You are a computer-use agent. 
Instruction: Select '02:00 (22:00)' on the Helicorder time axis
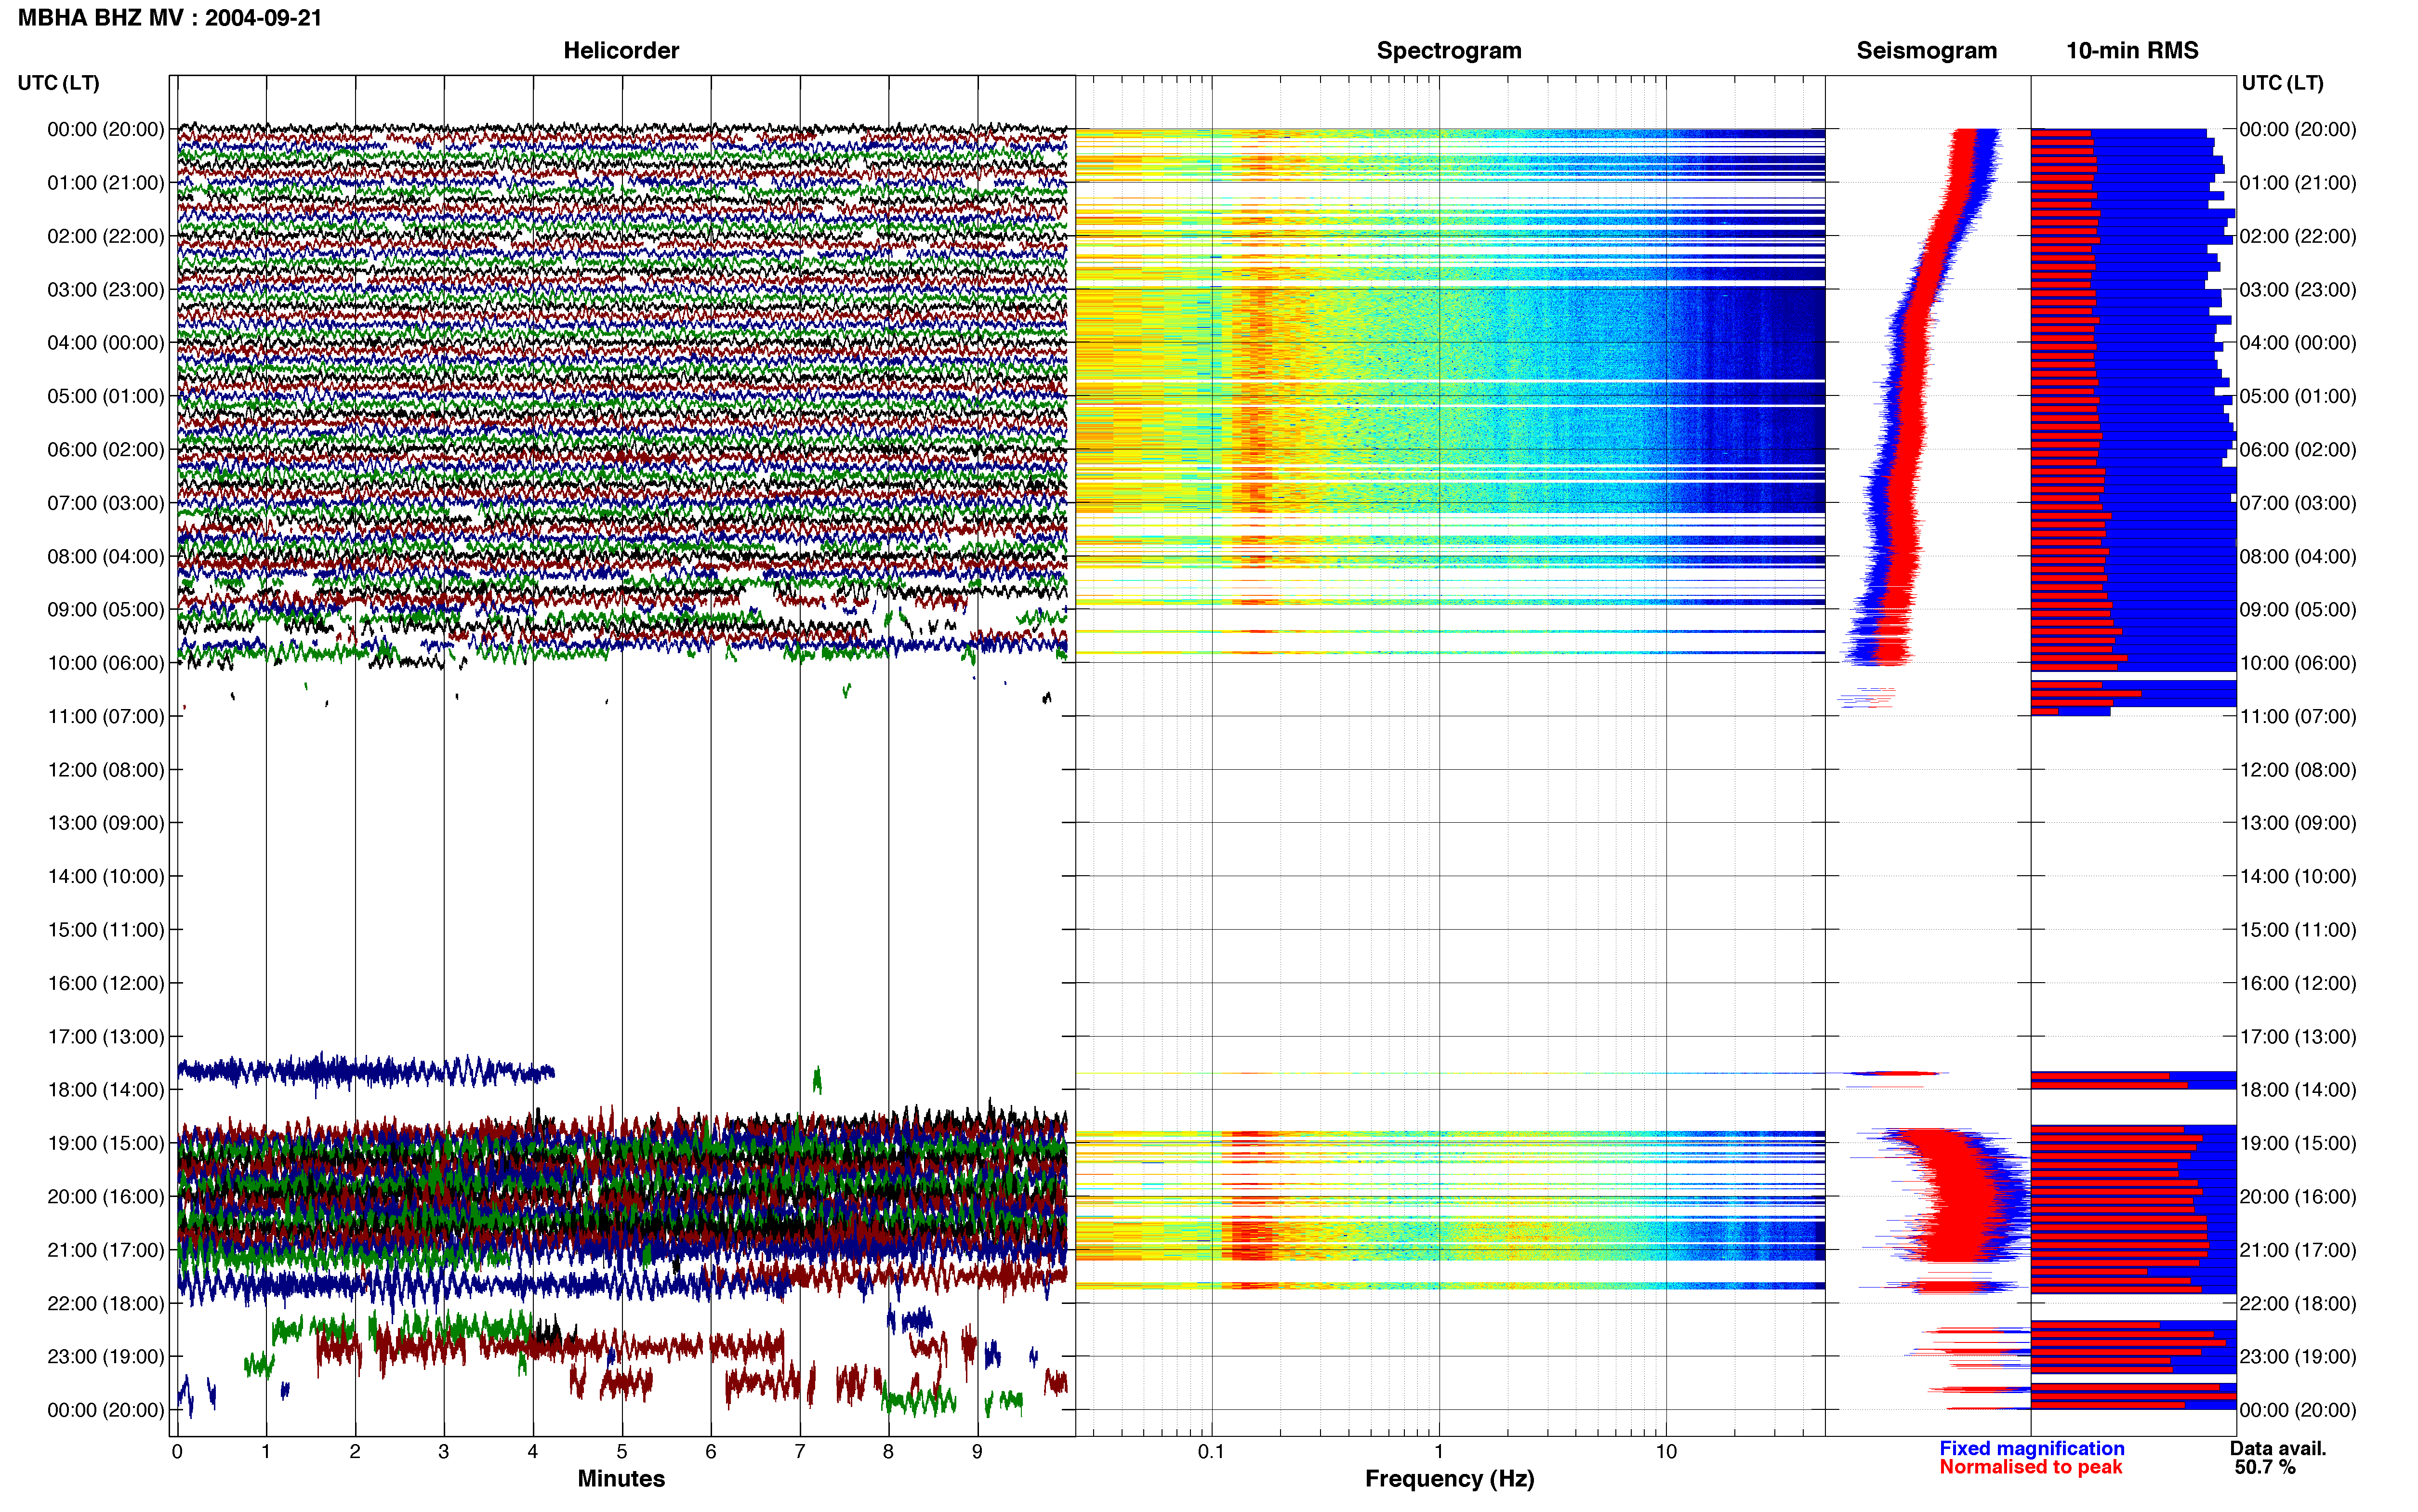[x=106, y=236]
